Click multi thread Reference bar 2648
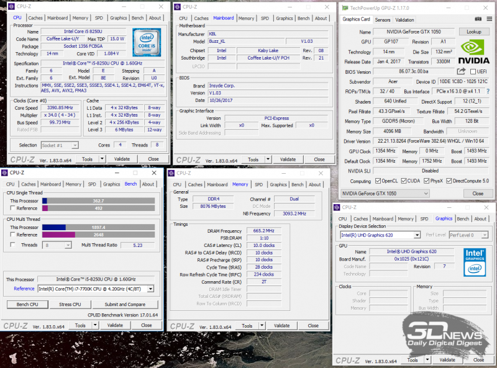The height and width of the screenshot is (368, 497). (98, 235)
